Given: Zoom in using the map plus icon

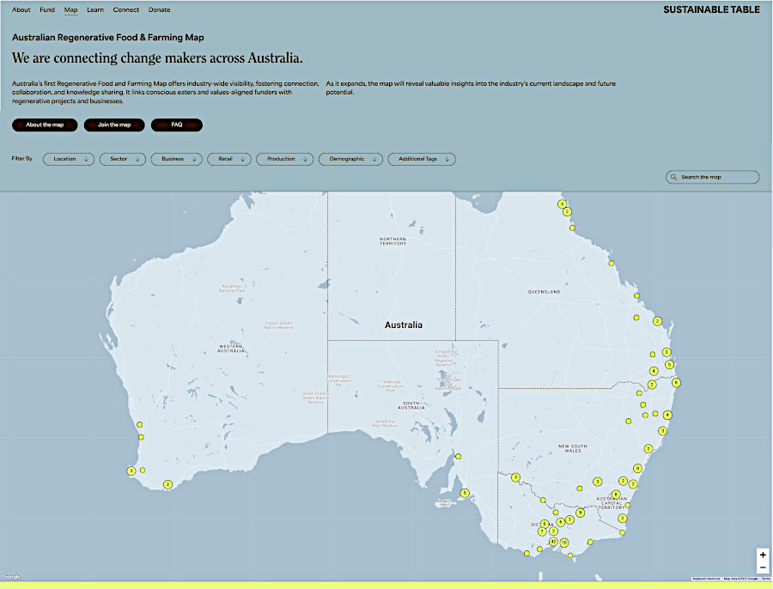Looking at the screenshot, I should pos(763,554).
